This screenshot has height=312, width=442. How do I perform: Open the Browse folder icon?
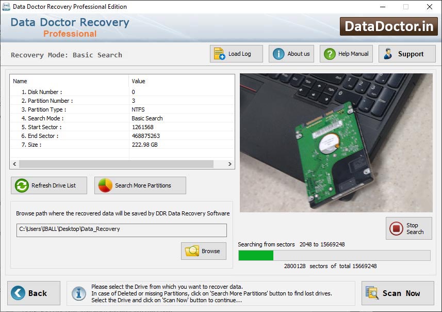click(191, 251)
